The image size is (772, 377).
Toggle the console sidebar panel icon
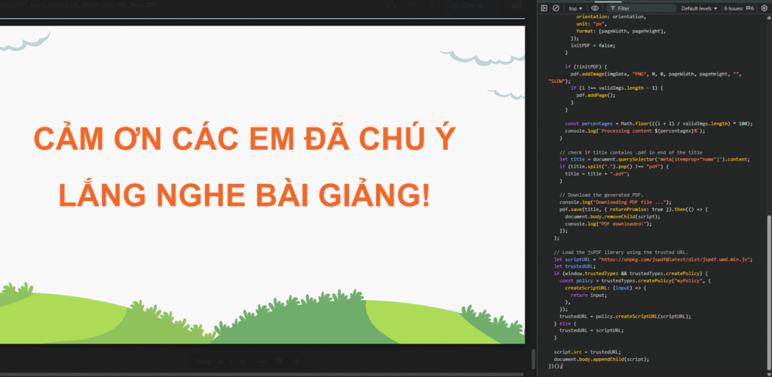[544, 8]
